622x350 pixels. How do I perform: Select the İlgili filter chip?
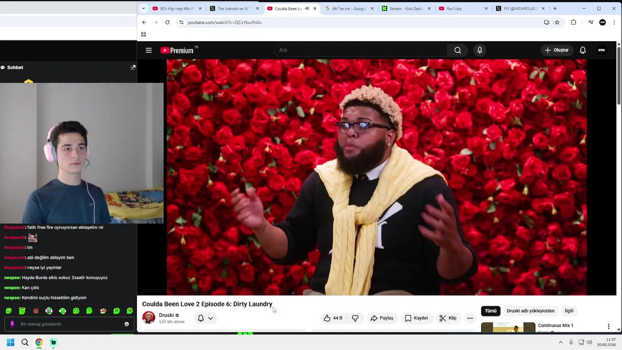[569, 311]
